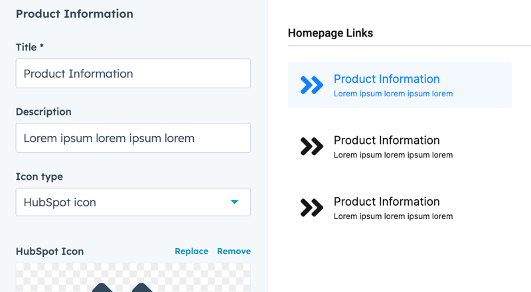Open the third Product Information link title
This screenshot has height=292, width=531.
click(x=387, y=202)
